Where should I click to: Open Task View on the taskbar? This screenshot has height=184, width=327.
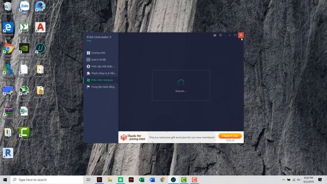[x=88, y=179]
